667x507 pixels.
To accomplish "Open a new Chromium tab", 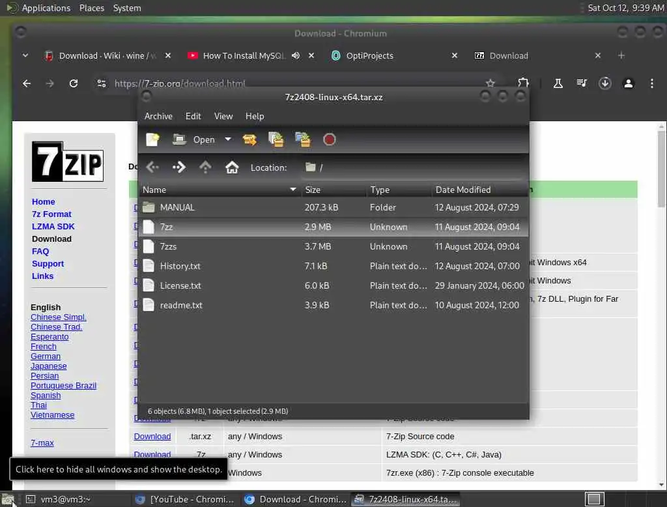I will coord(621,56).
